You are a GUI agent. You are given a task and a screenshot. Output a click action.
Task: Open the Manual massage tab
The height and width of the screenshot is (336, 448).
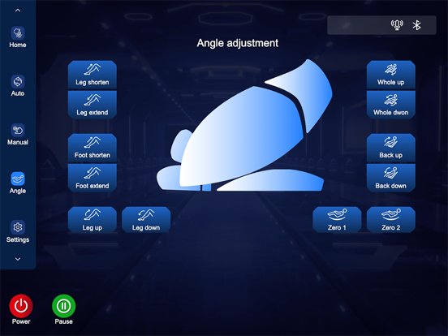pos(17,134)
